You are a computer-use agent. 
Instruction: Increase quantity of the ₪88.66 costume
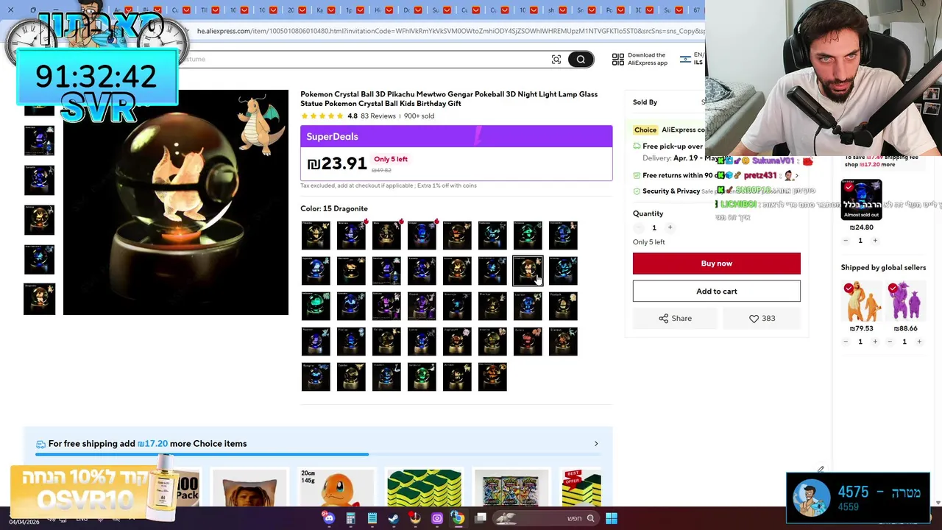click(919, 342)
